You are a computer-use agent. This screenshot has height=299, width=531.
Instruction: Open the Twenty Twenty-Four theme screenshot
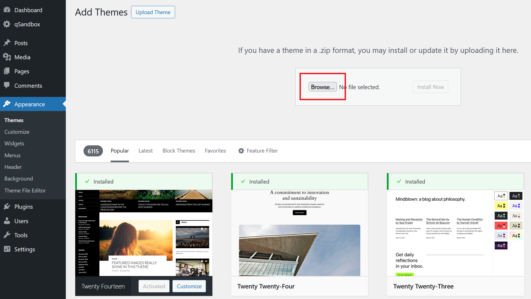click(300, 233)
